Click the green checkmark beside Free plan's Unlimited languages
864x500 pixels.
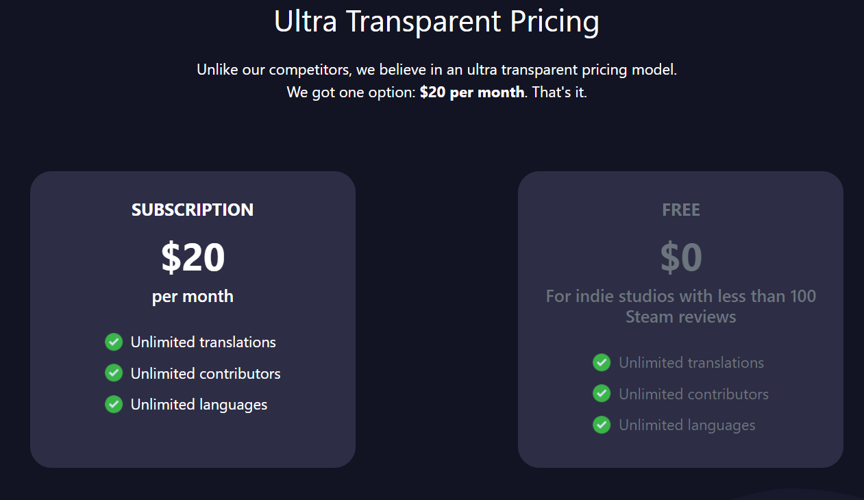[602, 425]
